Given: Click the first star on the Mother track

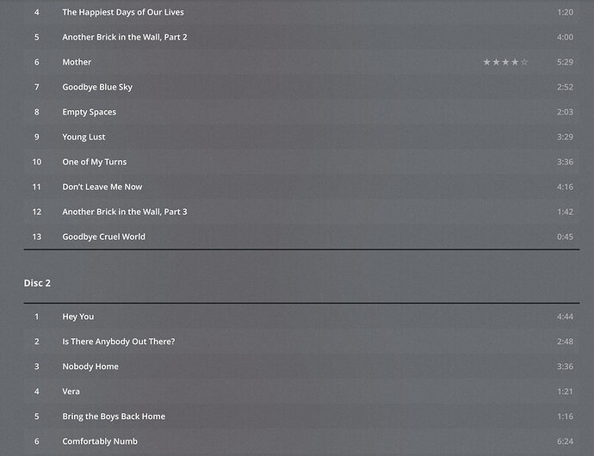Looking at the screenshot, I should click(x=486, y=62).
